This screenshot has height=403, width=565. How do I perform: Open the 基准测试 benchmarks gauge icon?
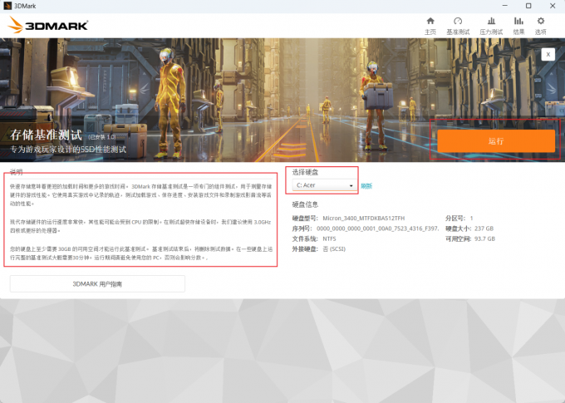pos(458,22)
